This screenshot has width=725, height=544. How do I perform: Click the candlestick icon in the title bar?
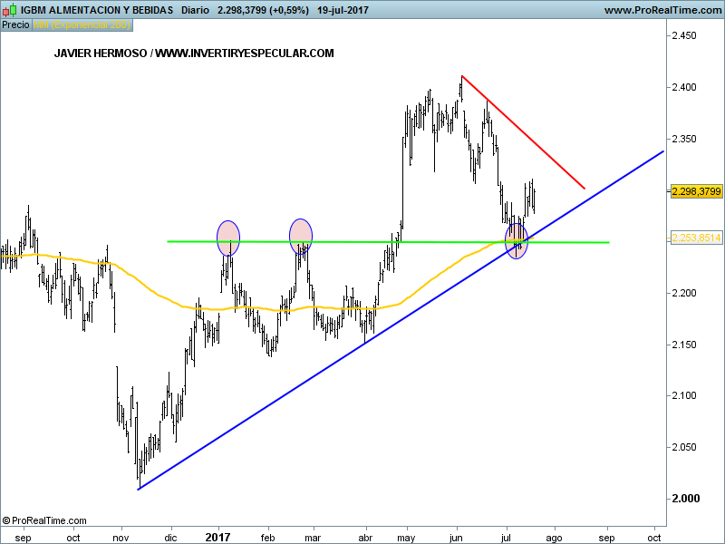pyautogui.click(x=9, y=10)
